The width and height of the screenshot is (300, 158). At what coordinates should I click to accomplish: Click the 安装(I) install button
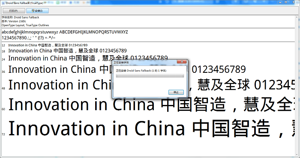click(x=37, y=11)
